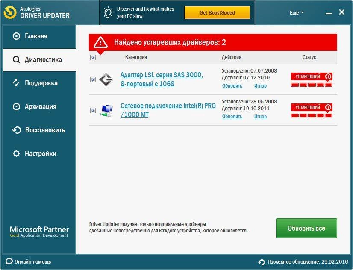Screen dimensions: 353x270
Task: Click the Установлено: 07.07.2008 text
Action: [x=249, y=71]
